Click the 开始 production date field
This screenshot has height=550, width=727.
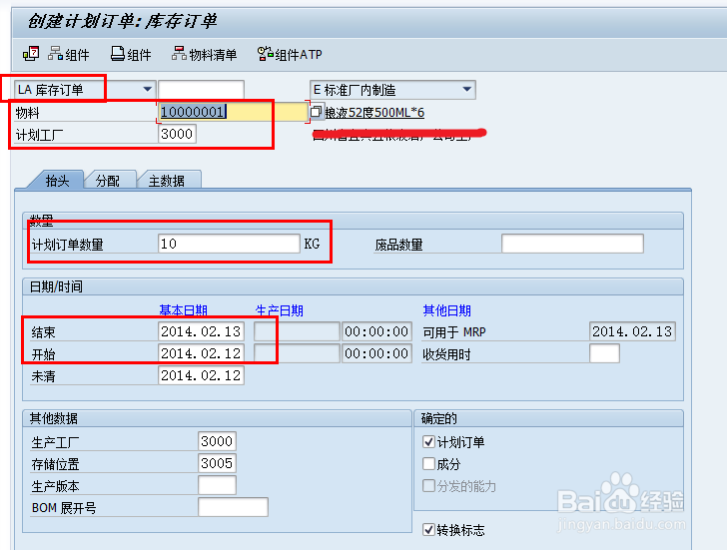(x=297, y=353)
